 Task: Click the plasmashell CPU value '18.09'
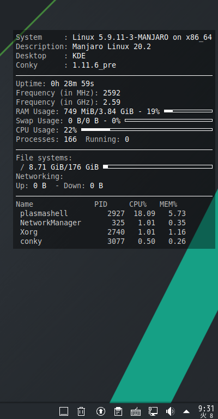tap(144, 213)
